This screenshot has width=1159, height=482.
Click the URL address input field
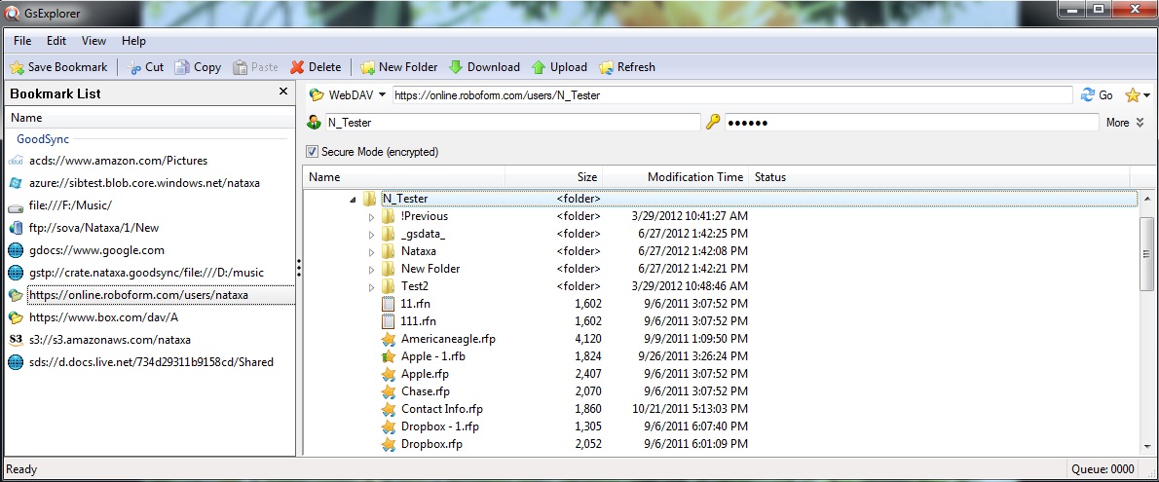point(730,95)
